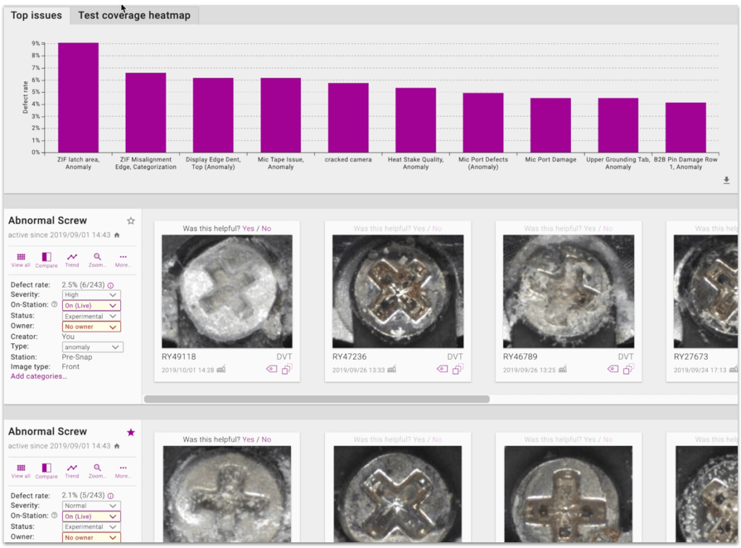Viewport: 741px width, 548px height.
Task: Mark RY49118 image not helpful with No
Action: pyautogui.click(x=266, y=228)
